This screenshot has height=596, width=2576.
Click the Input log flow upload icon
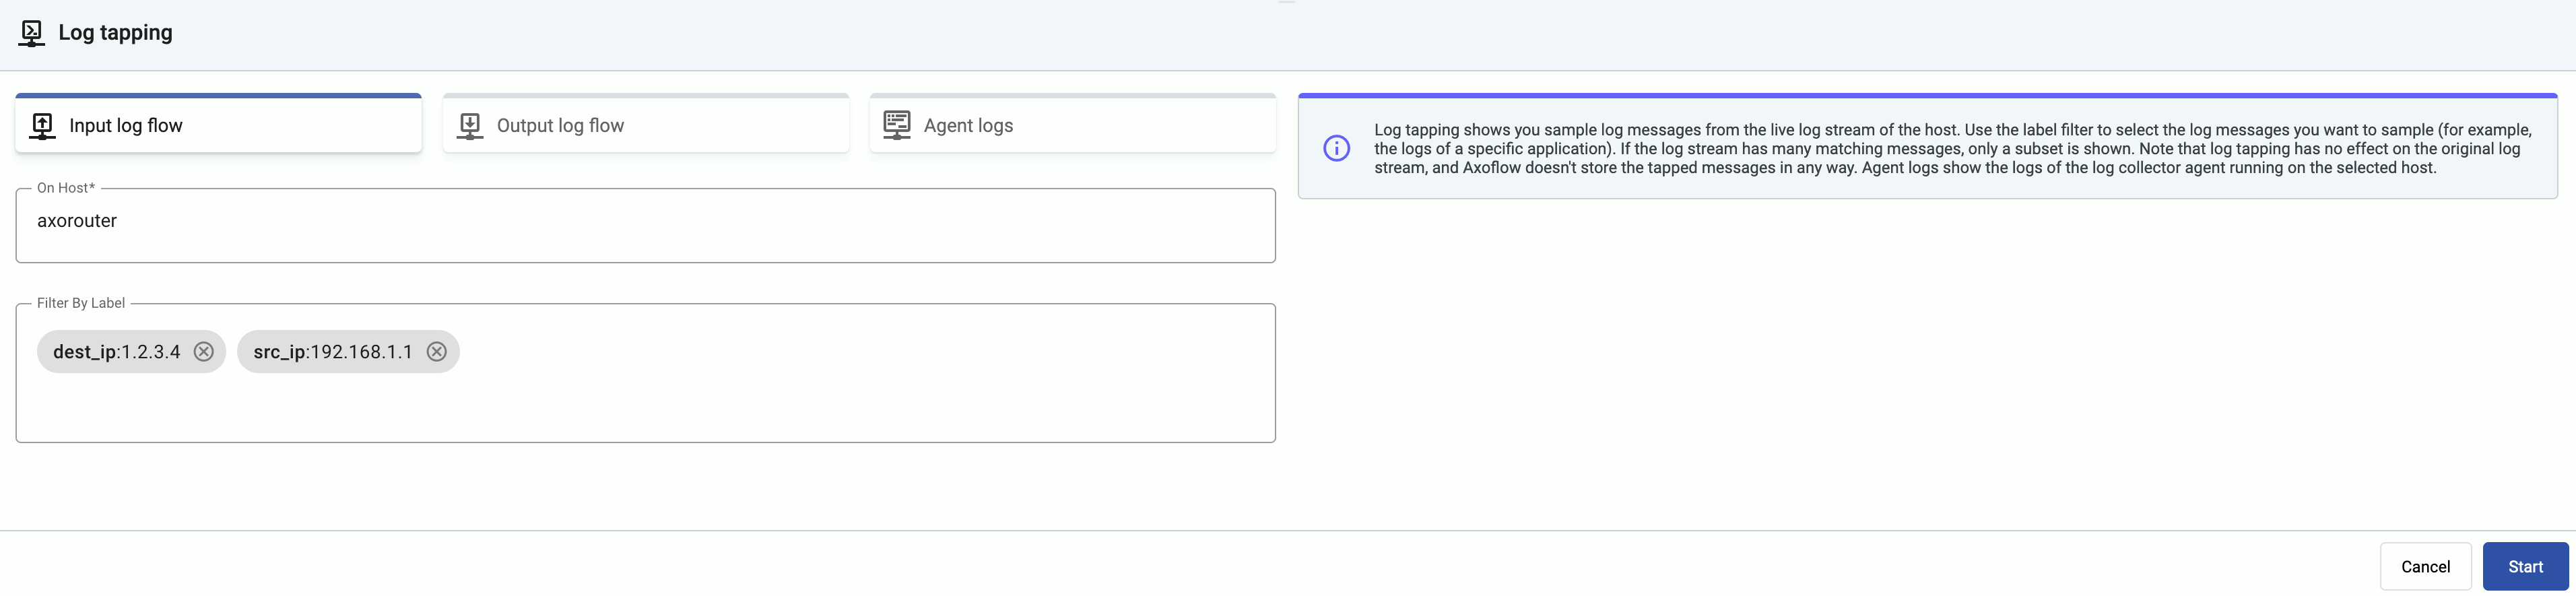click(x=42, y=126)
